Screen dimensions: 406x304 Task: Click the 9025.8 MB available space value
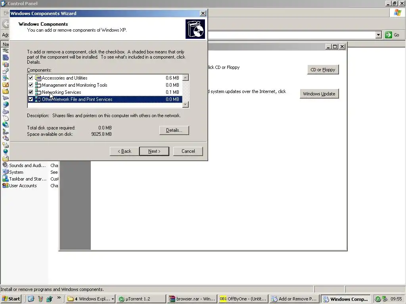(101, 134)
